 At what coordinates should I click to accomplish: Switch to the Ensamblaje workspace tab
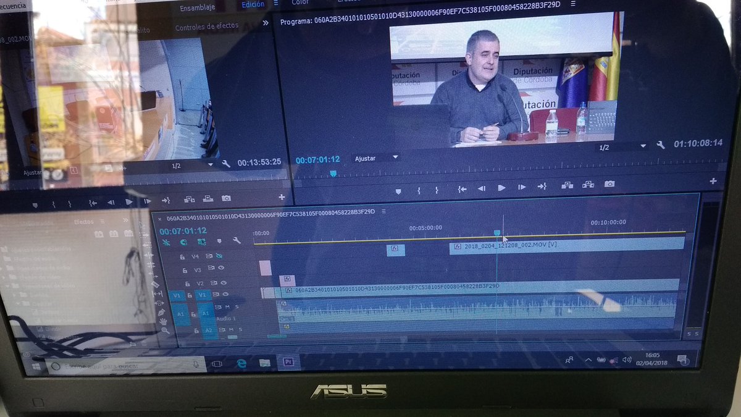(x=198, y=8)
